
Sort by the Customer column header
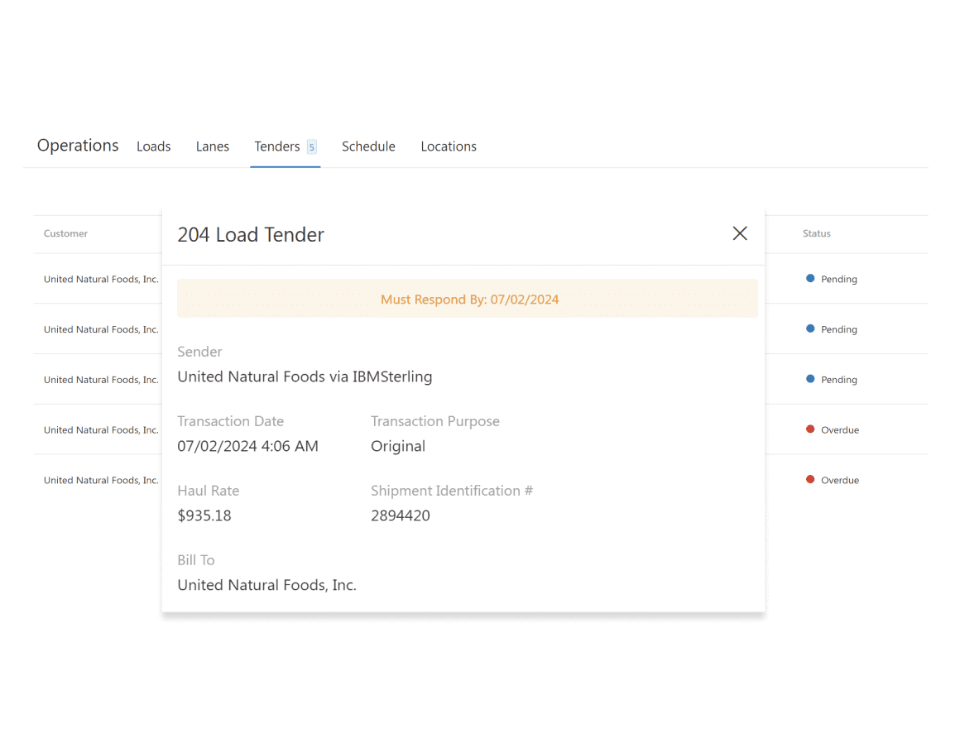(x=65, y=233)
